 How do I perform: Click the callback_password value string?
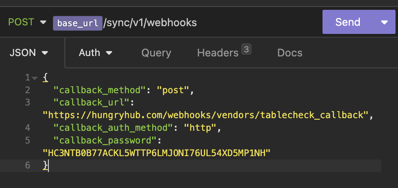point(156,153)
